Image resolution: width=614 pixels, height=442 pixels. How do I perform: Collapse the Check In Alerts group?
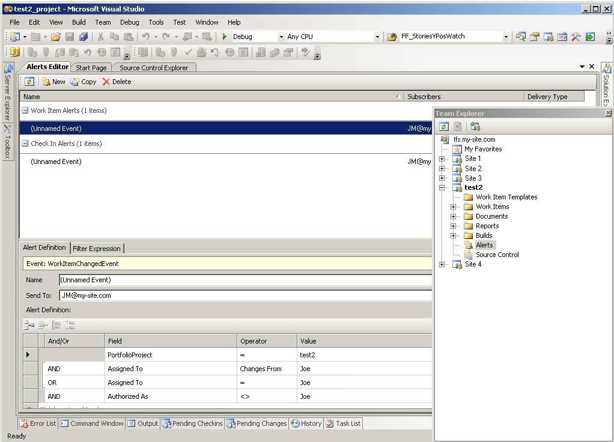[25, 144]
